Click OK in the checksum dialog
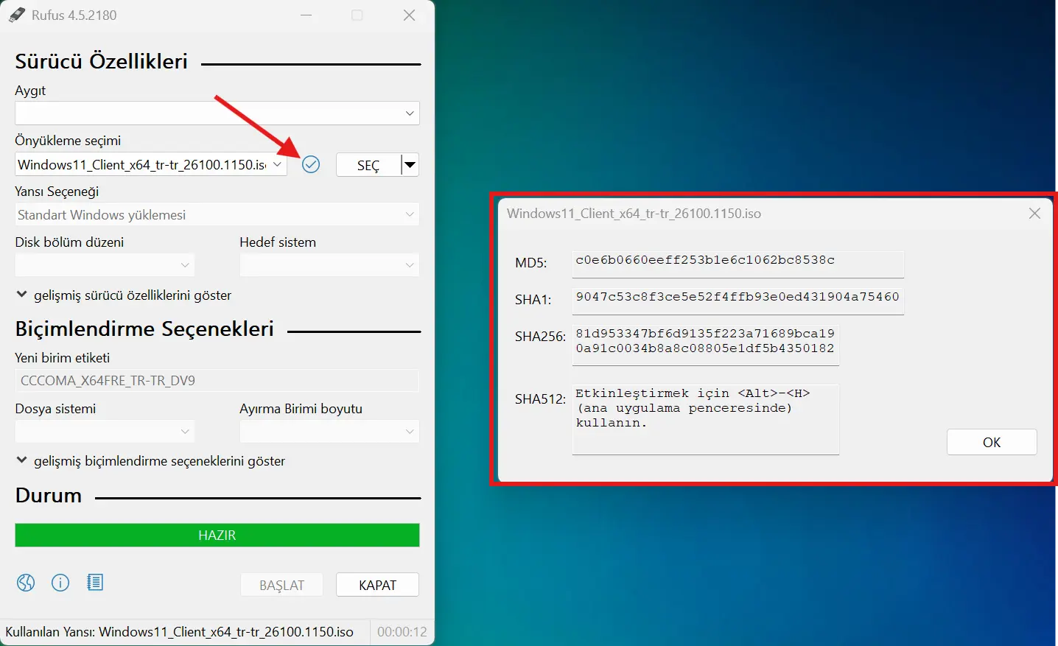The image size is (1058, 646). point(992,442)
